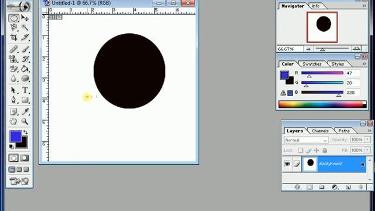
Task: Choose the Healing Brush tool
Action: (13, 49)
